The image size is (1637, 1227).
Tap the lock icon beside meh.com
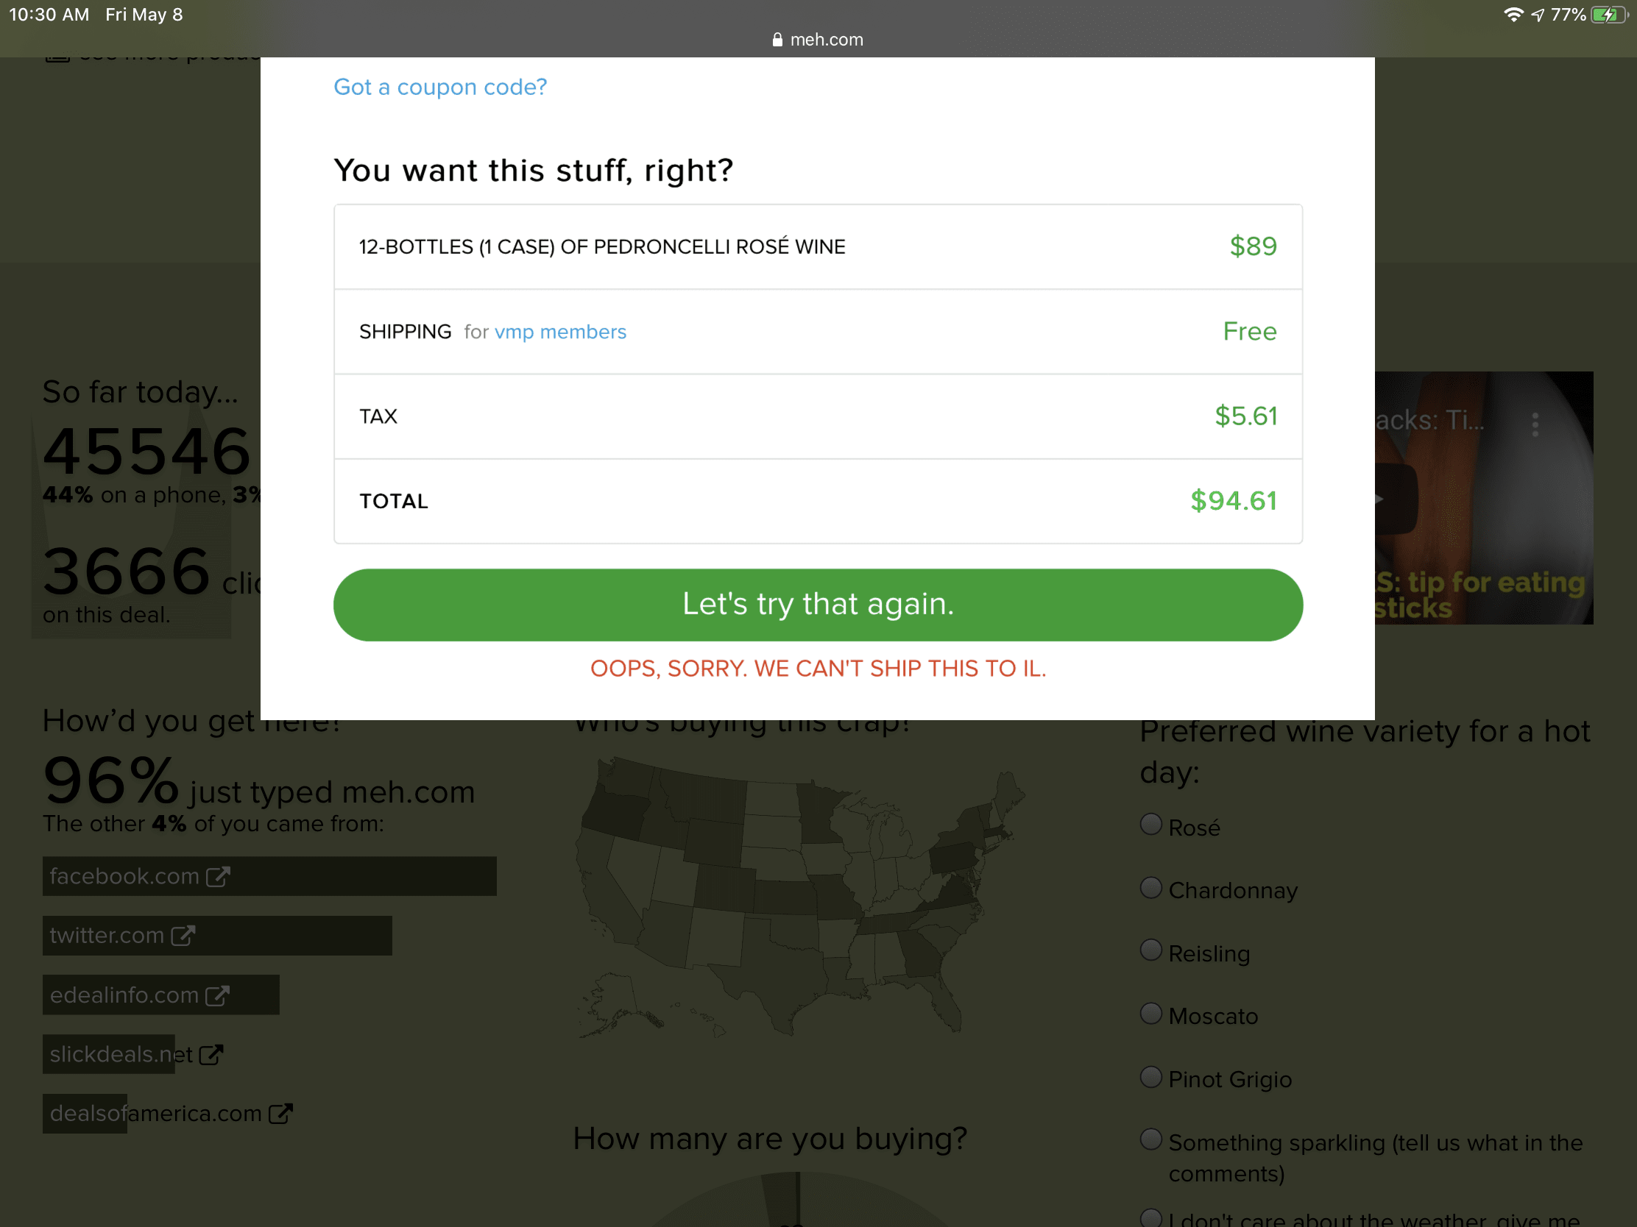pyautogui.click(x=777, y=40)
